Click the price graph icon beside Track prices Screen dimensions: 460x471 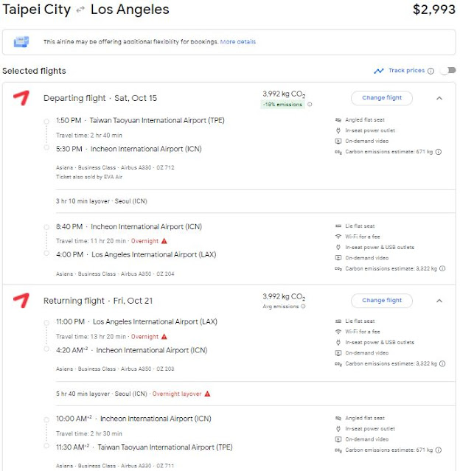(x=379, y=71)
